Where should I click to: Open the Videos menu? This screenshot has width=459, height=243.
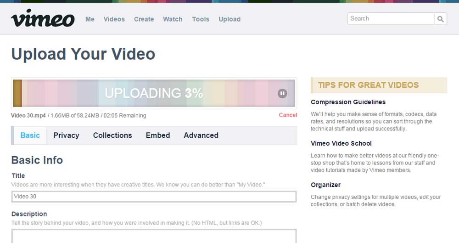(x=114, y=19)
